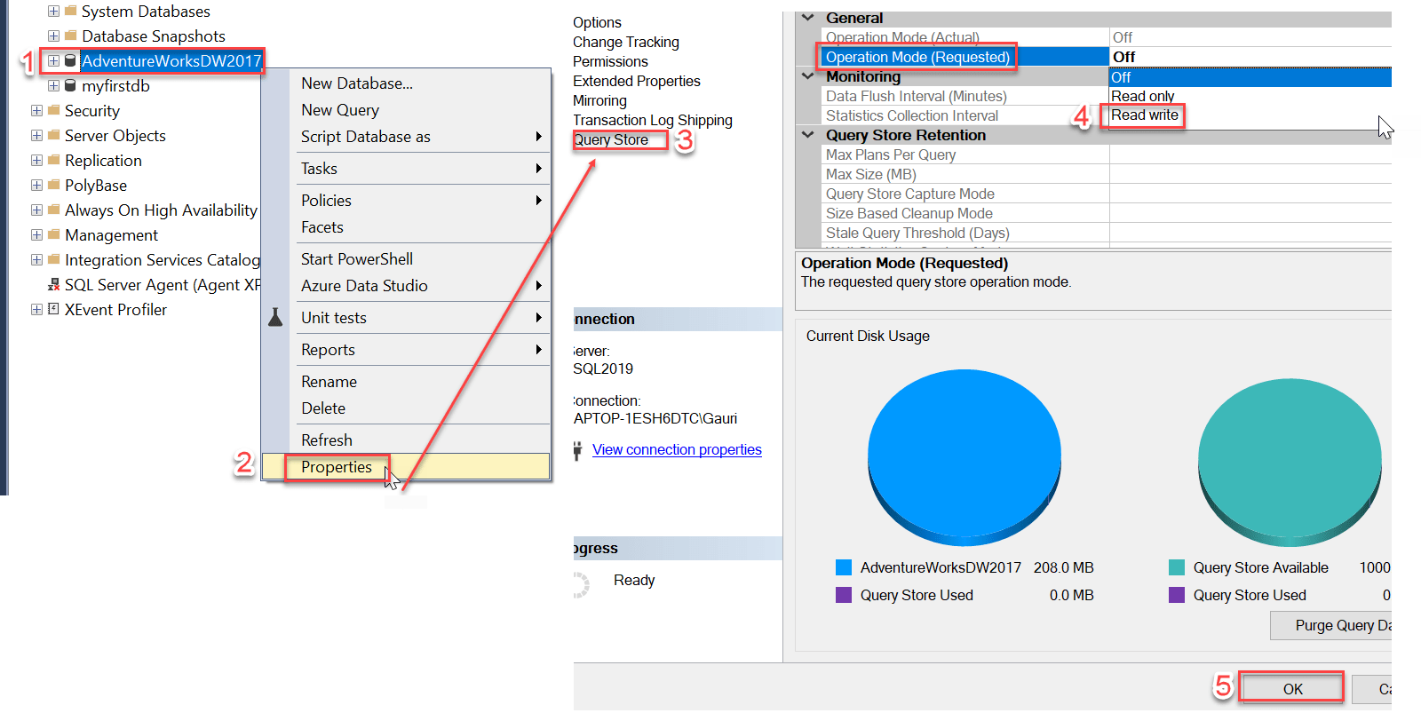Click the XEvent Profiler icon
Image resolution: width=1421 pixels, height=713 pixels.
point(54,309)
